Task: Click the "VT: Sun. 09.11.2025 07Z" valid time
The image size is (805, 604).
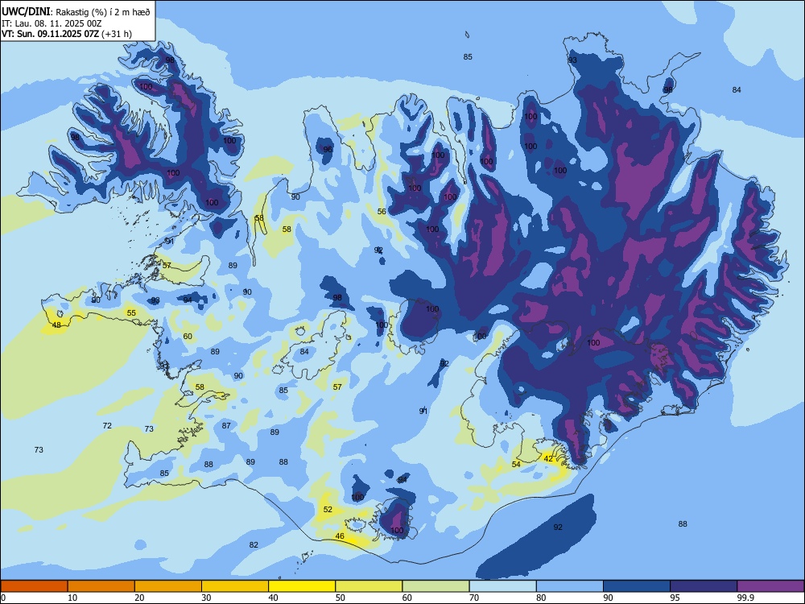Action: tap(50, 34)
